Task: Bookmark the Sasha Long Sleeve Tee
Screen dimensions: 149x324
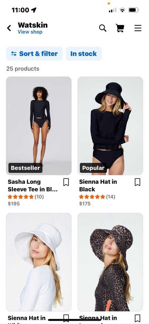Action: click(66, 182)
